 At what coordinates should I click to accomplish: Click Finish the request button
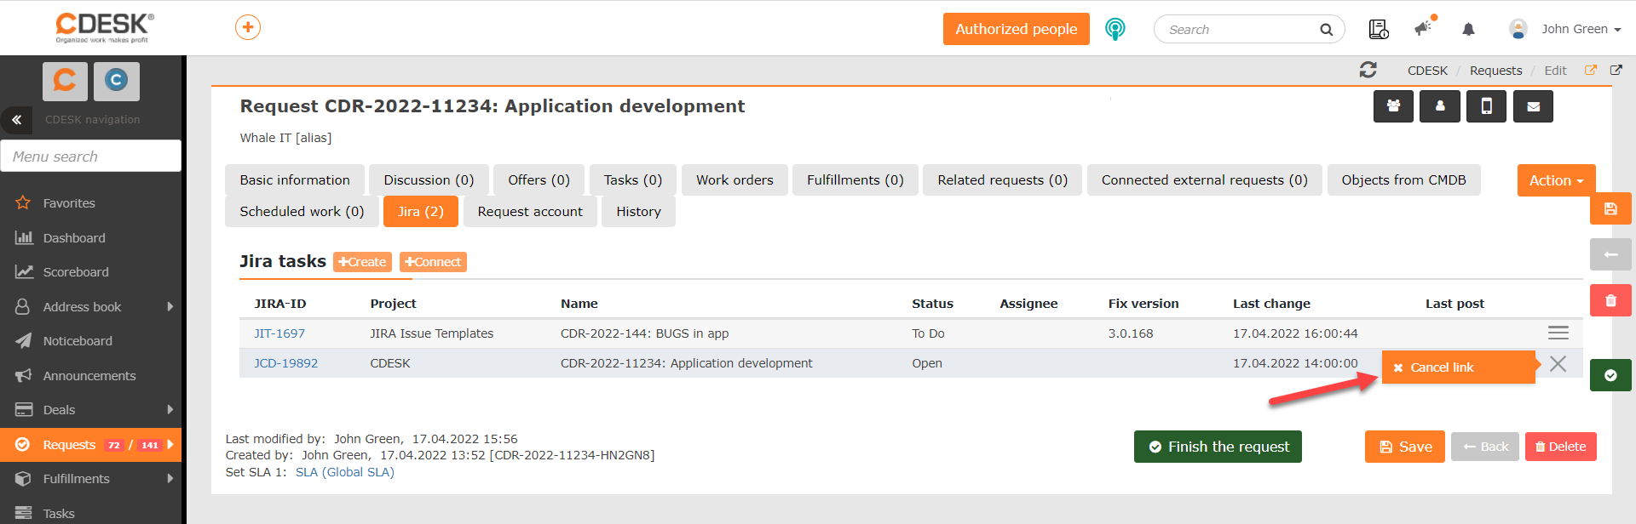pyautogui.click(x=1218, y=447)
